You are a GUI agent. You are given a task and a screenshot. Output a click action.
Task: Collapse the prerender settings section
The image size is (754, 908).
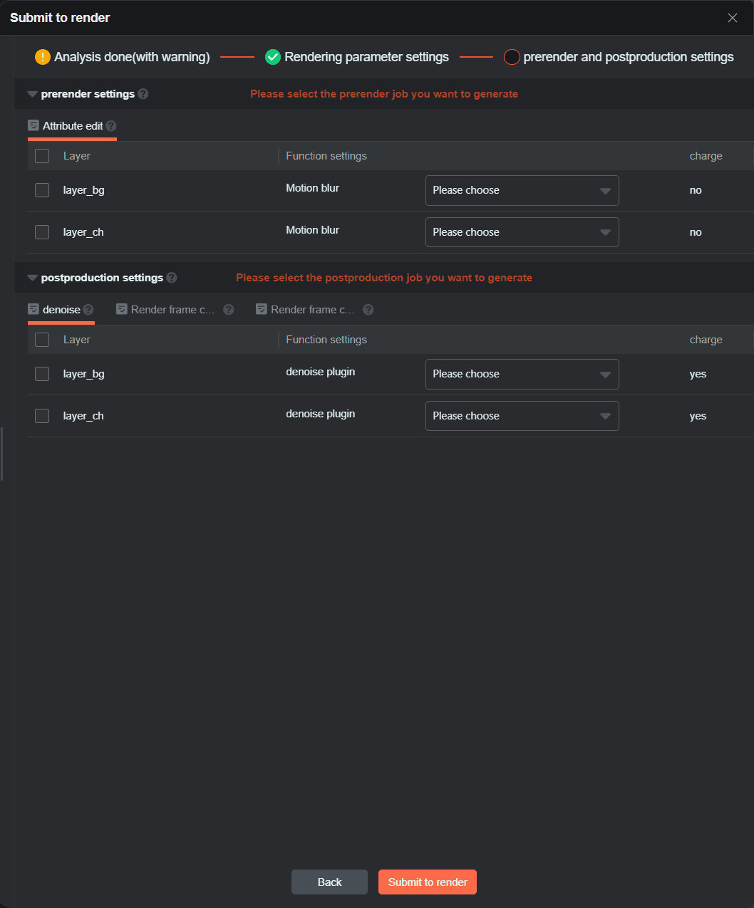tap(32, 94)
